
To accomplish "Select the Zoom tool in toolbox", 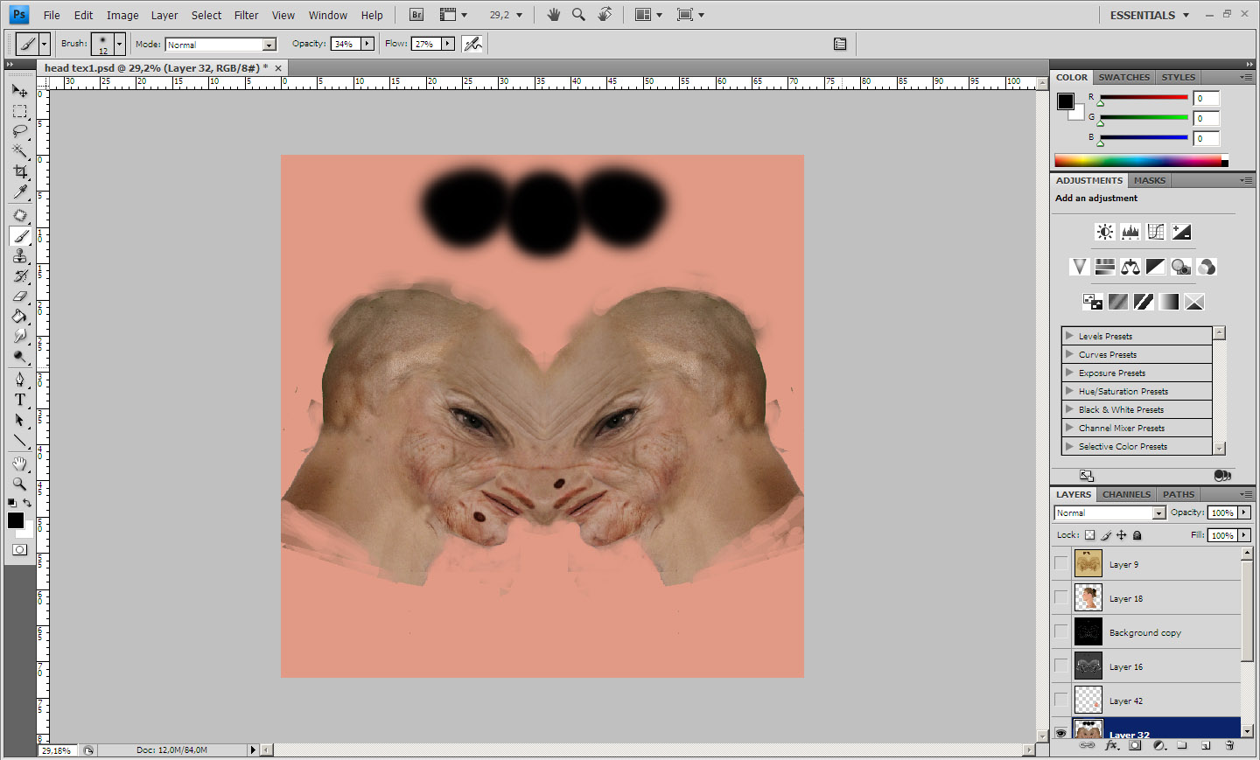I will 19,484.
